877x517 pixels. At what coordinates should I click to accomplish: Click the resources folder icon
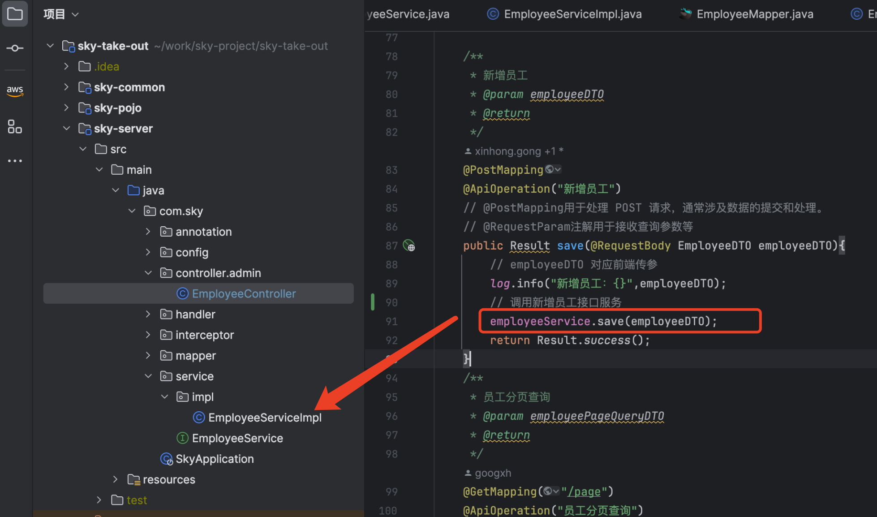[x=133, y=479]
